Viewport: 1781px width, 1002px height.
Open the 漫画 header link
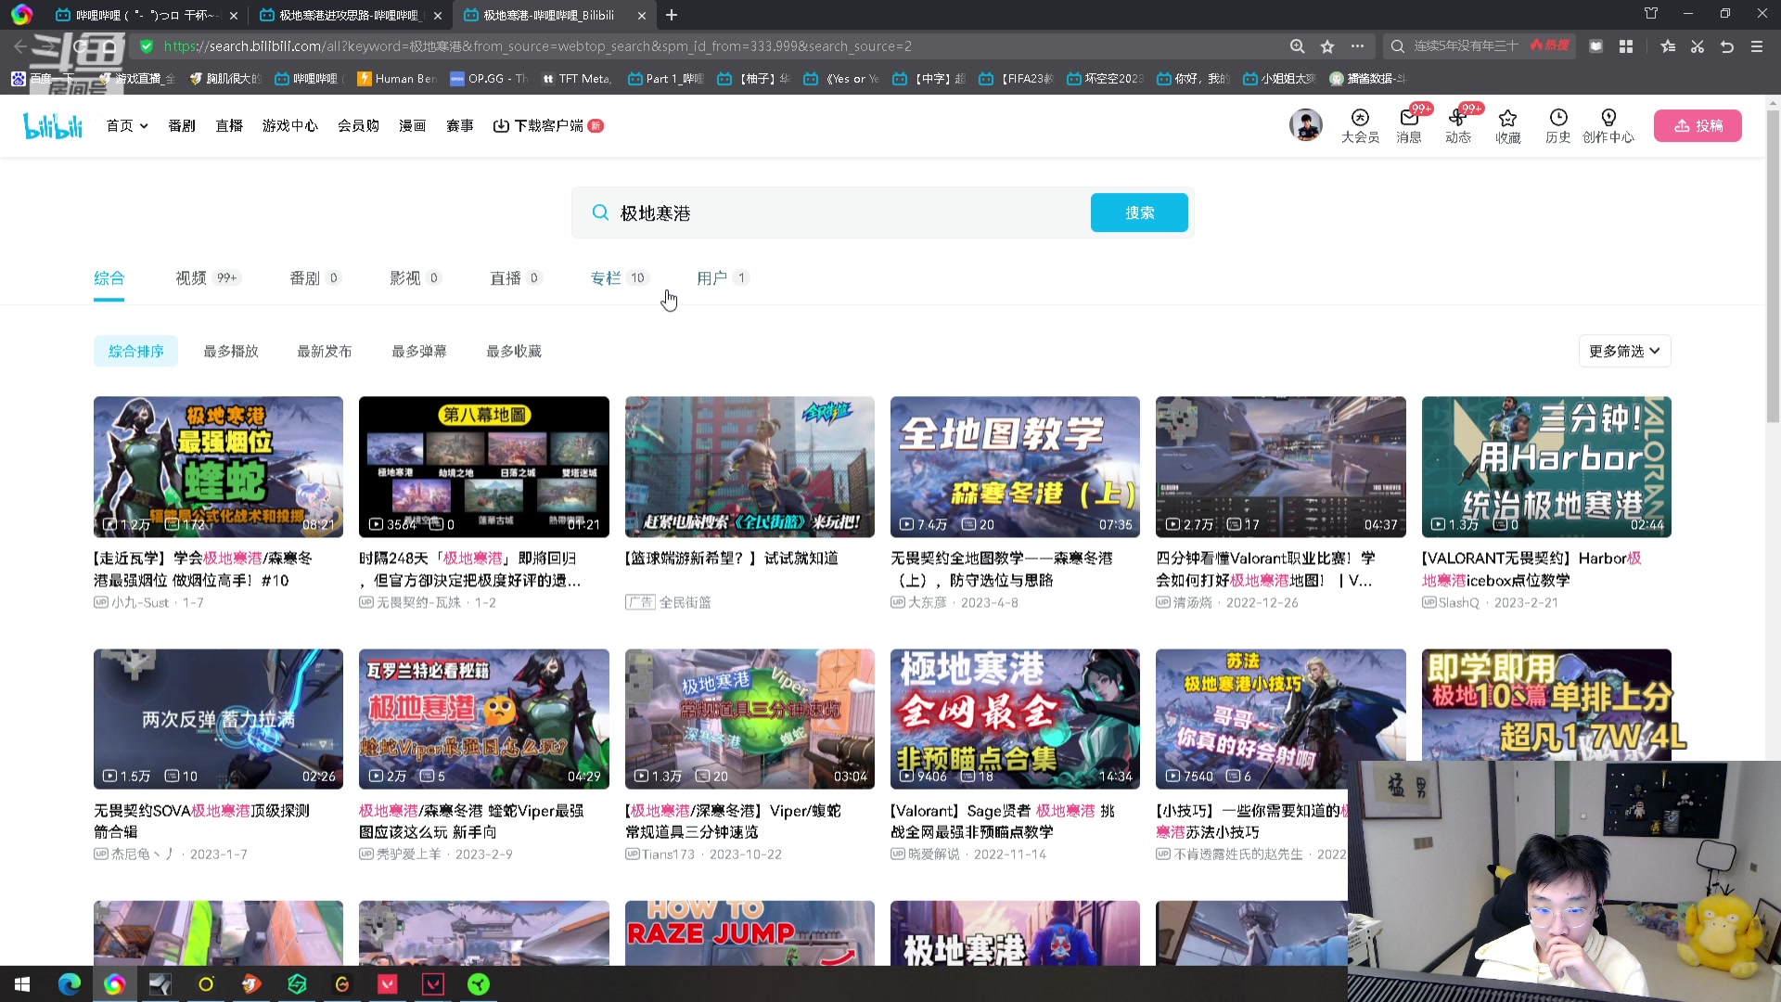tap(412, 125)
